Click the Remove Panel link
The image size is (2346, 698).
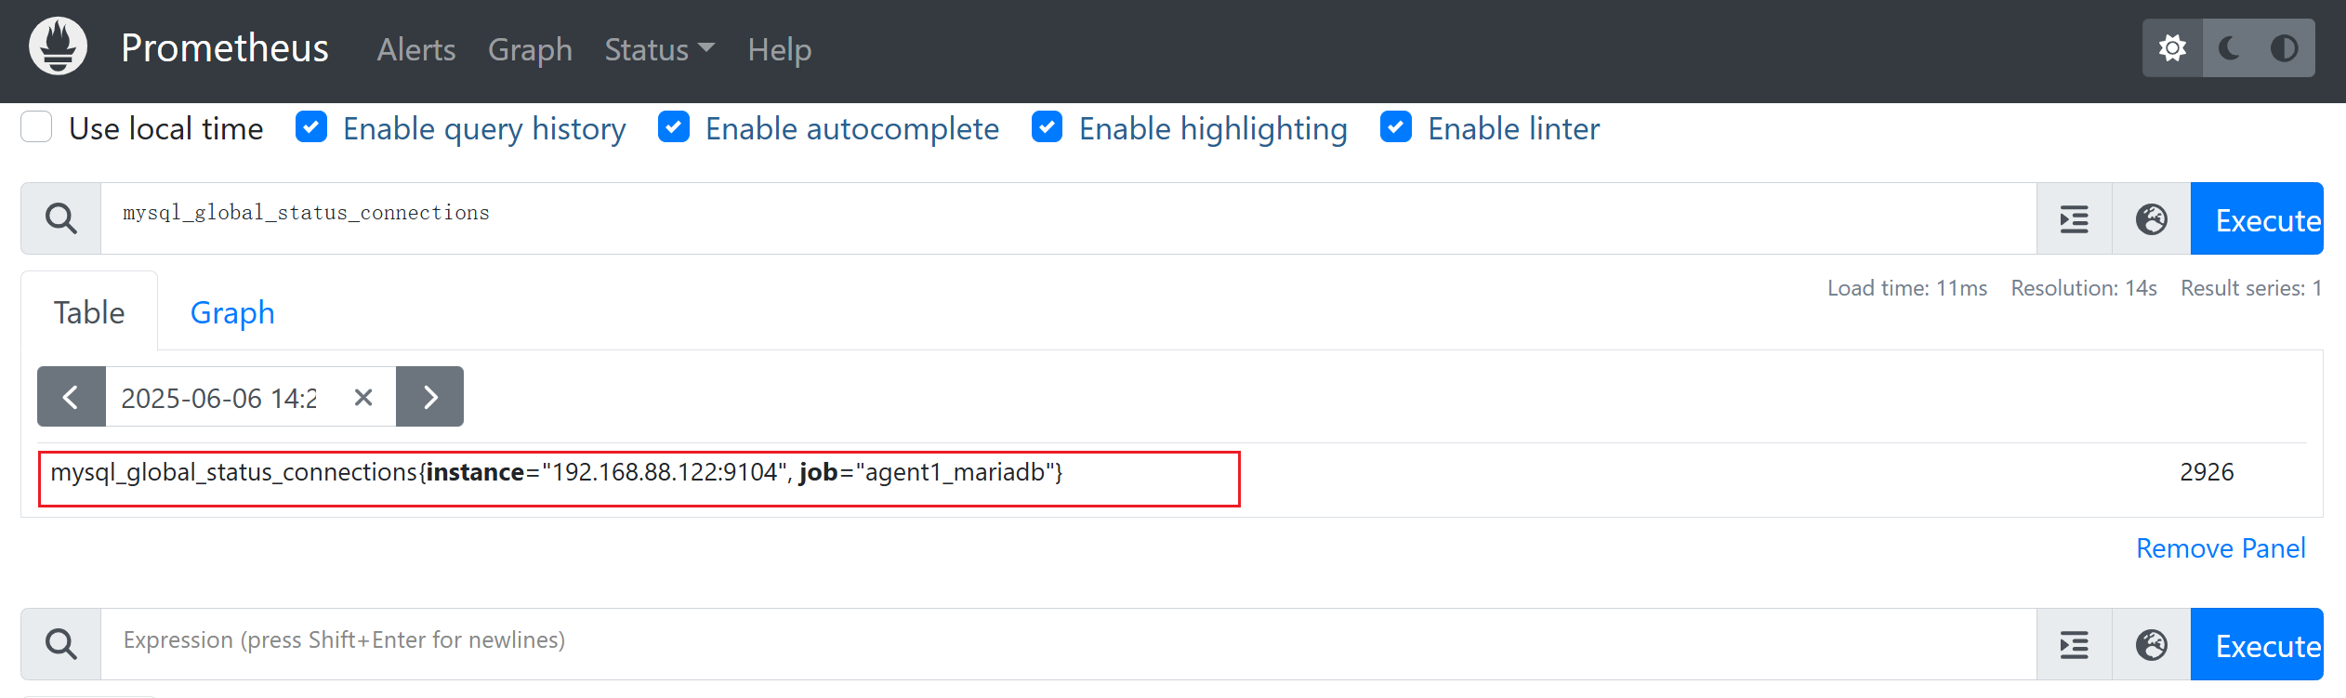tap(2221, 548)
